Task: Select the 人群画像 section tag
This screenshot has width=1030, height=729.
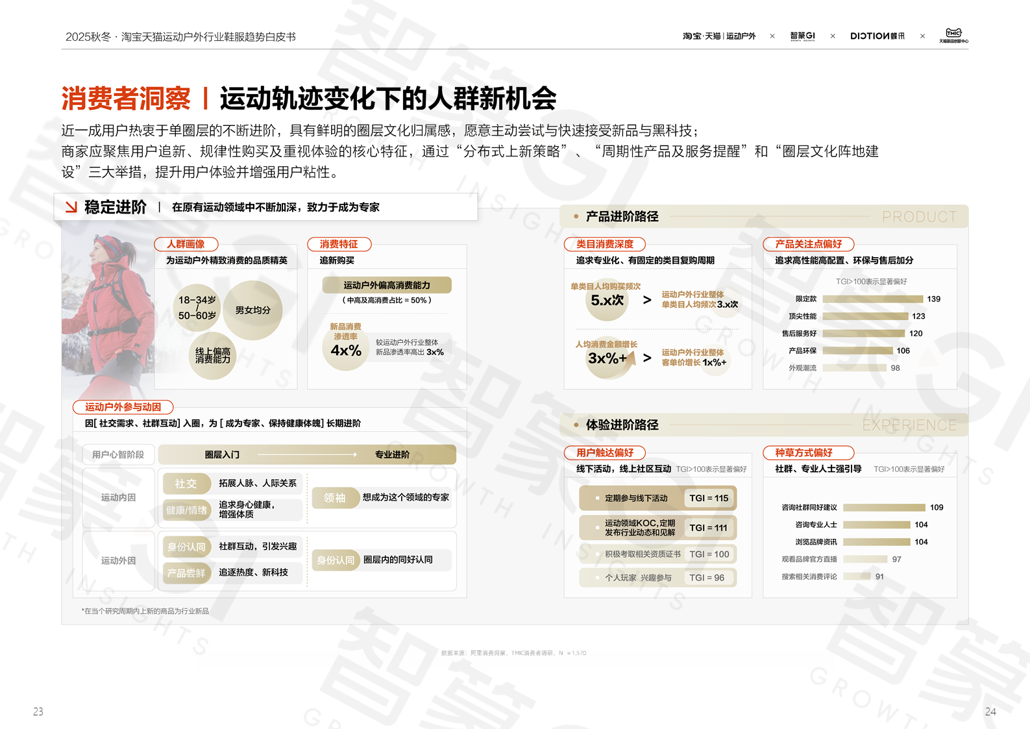Action: tap(186, 244)
